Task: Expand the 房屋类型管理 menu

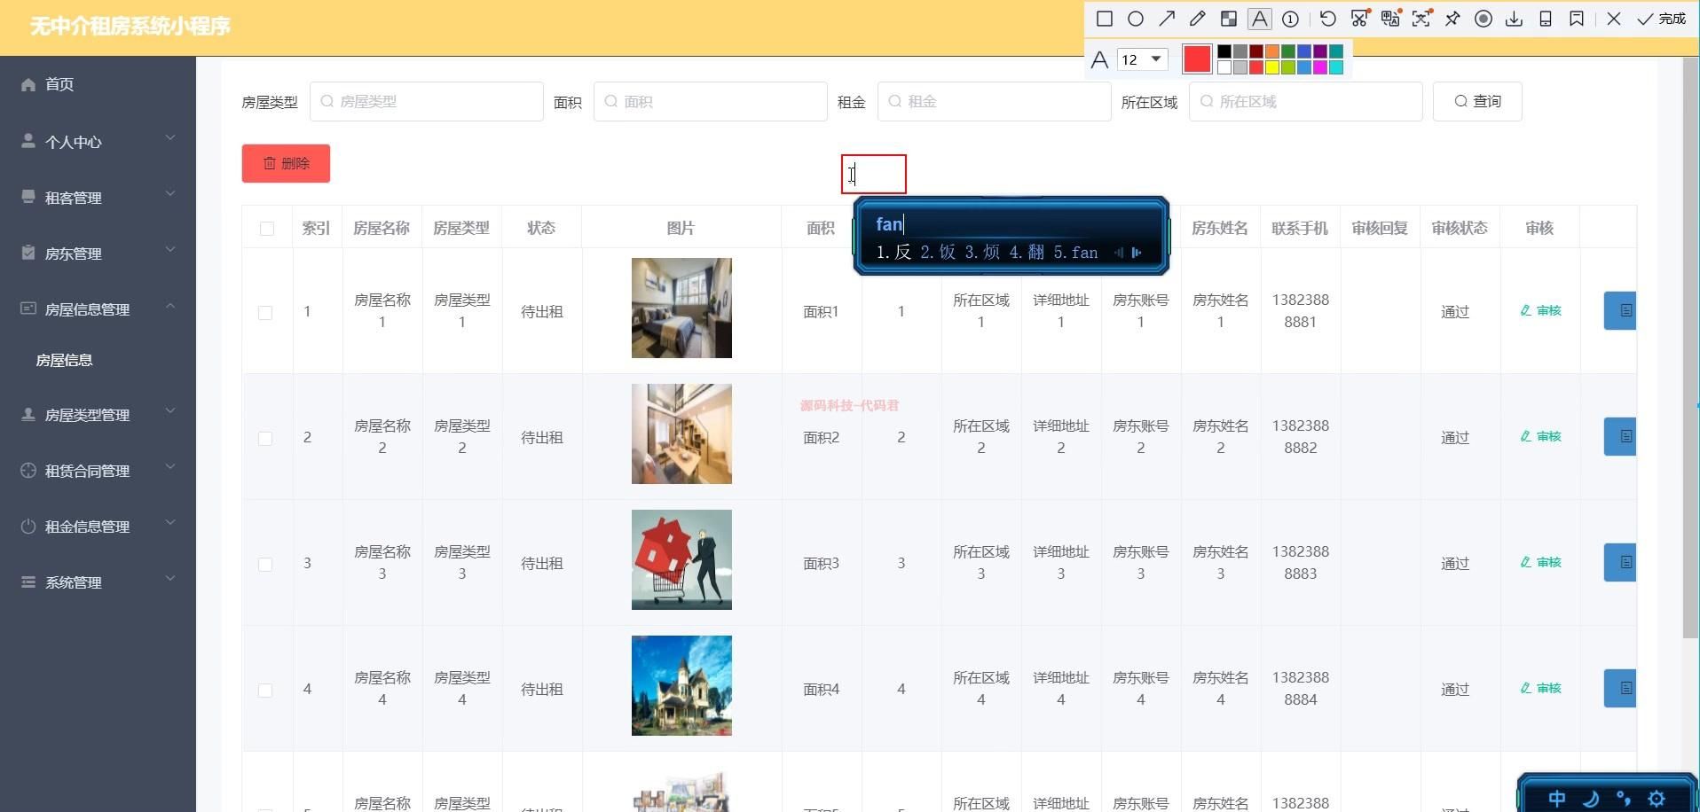Action: (x=98, y=414)
